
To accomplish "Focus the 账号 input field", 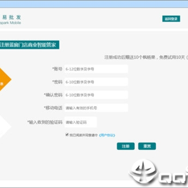I will click(96, 69).
